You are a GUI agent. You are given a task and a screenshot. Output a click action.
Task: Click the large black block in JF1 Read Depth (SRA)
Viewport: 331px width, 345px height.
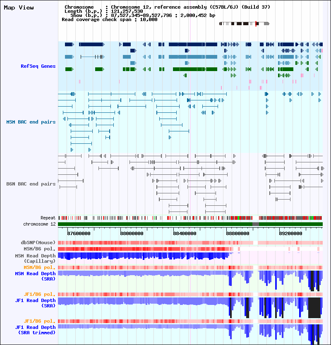(x=314, y=308)
